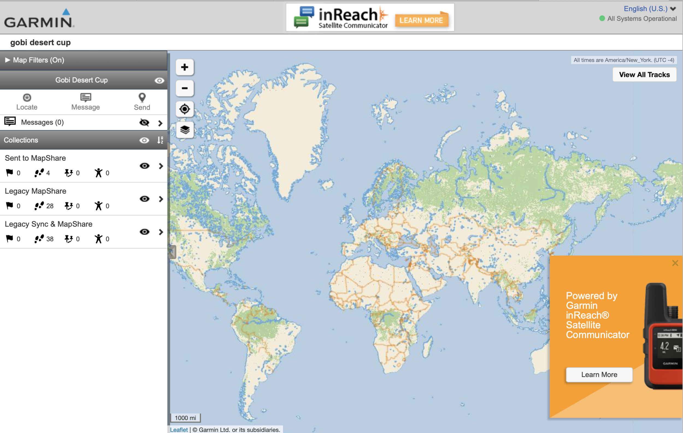
Task: Hide Legacy Sync & MapShare collection
Action: point(145,232)
